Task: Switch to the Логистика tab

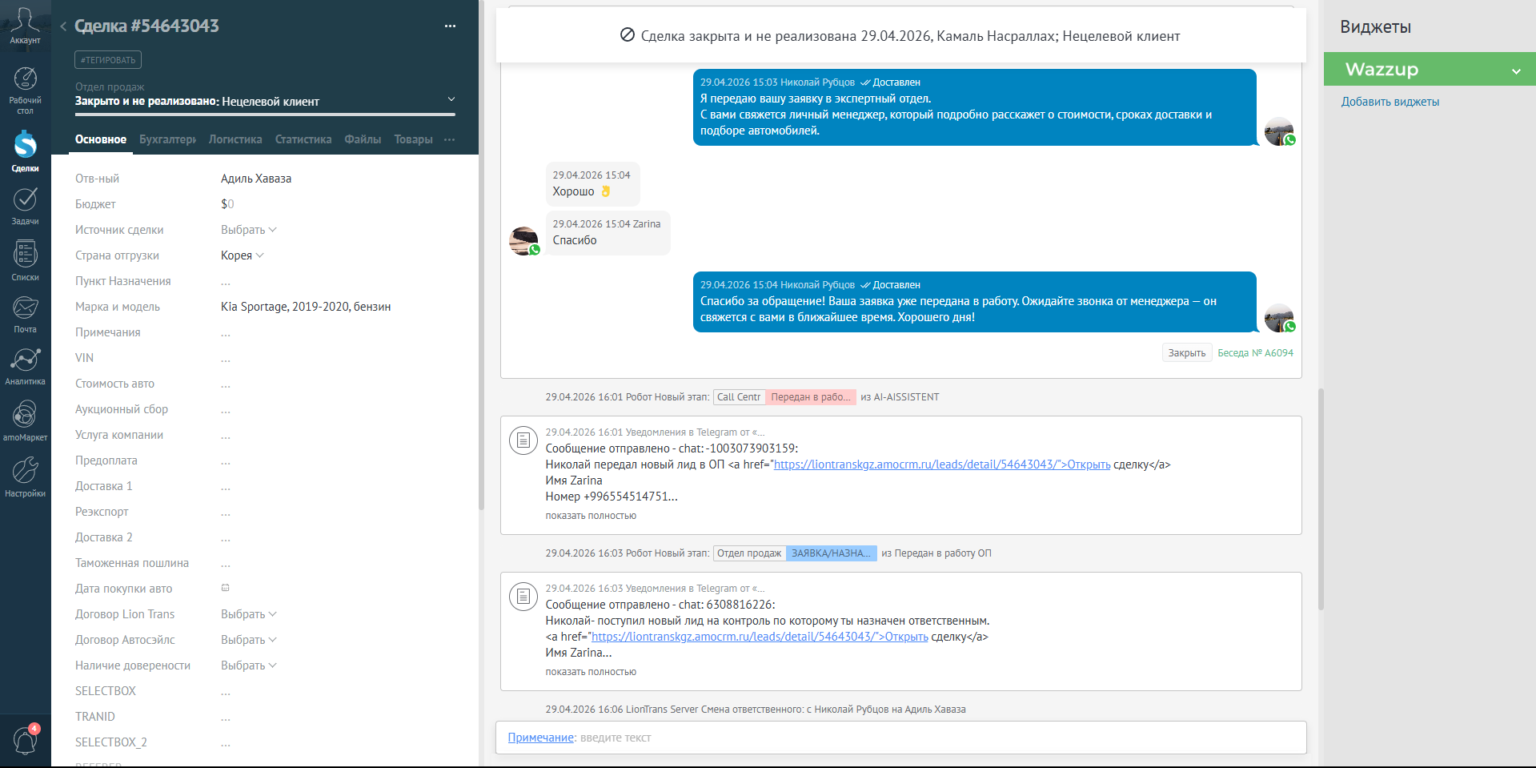Action: (235, 139)
